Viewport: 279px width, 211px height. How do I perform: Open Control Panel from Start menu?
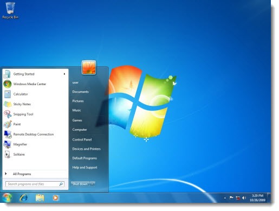pyautogui.click(x=82, y=139)
